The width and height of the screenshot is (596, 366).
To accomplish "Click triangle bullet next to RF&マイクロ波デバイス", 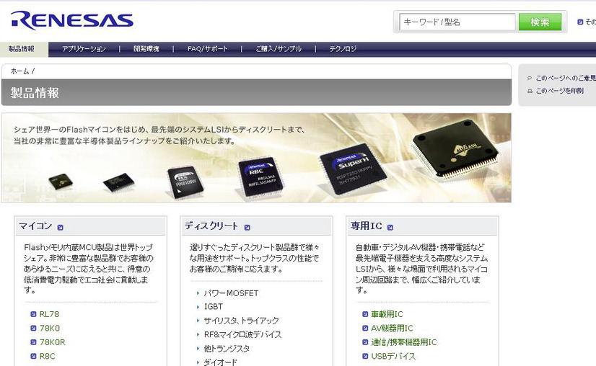I will [198, 334].
